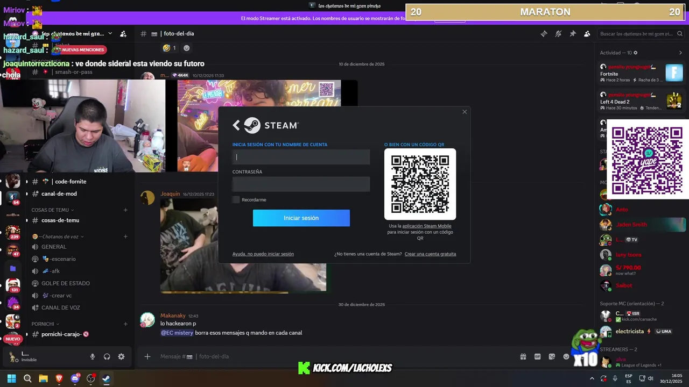Toggle the member list icon

coord(587,33)
